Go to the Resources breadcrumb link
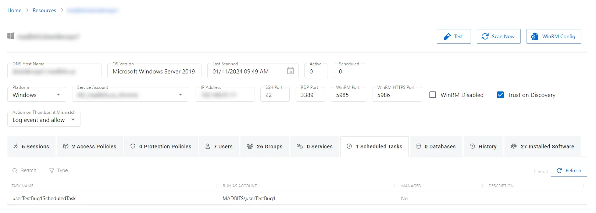The height and width of the screenshot is (213, 596). click(x=44, y=10)
